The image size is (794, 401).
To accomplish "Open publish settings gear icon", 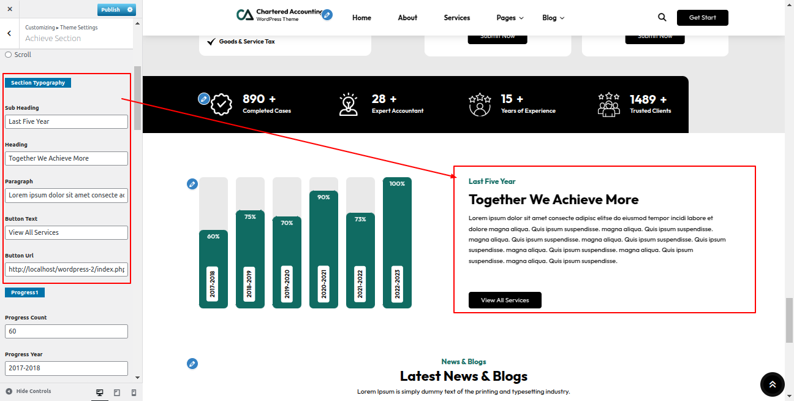I will [130, 10].
